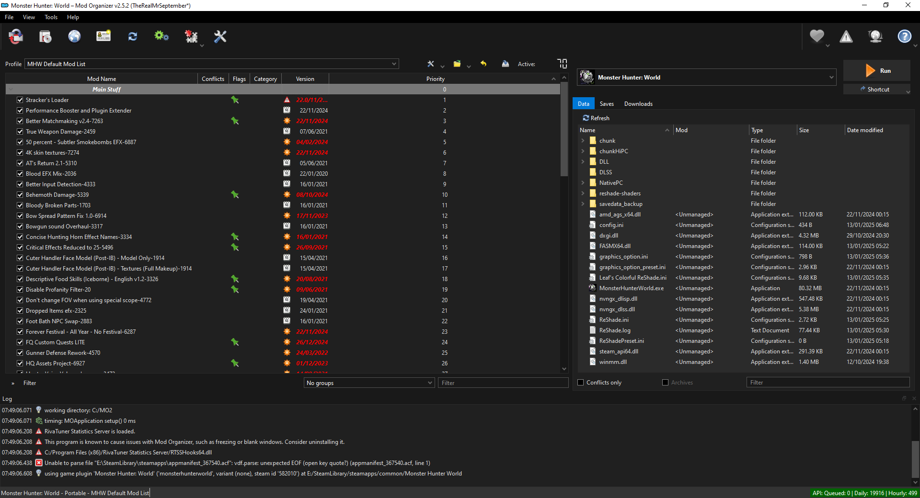Enable the Conflicts only checkbox

[x=581, y=383]
